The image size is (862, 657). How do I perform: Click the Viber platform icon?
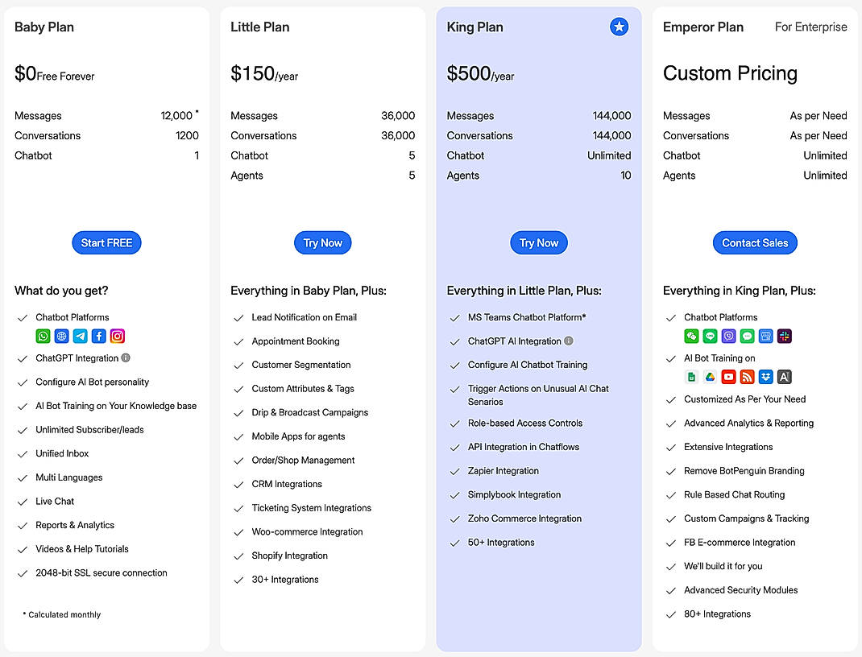pyautogui.click(x=729, y=337)
